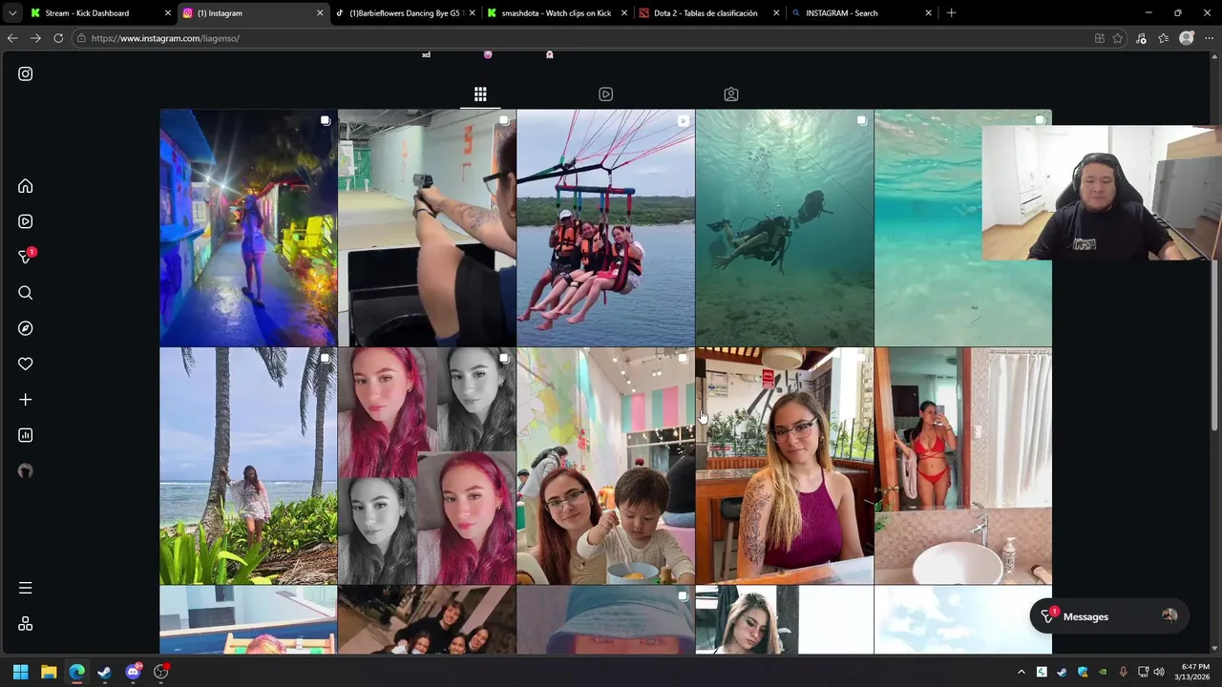Viewport: 1222px width, 687px height.
Task: Switch to the profile Reels tab
Action: tap(605, 94)
